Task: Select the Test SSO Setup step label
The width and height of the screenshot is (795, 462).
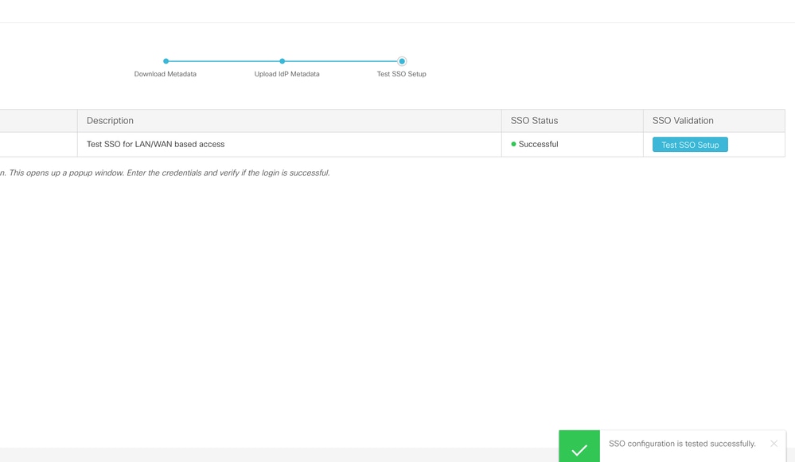Action: (x=402, y=73)
